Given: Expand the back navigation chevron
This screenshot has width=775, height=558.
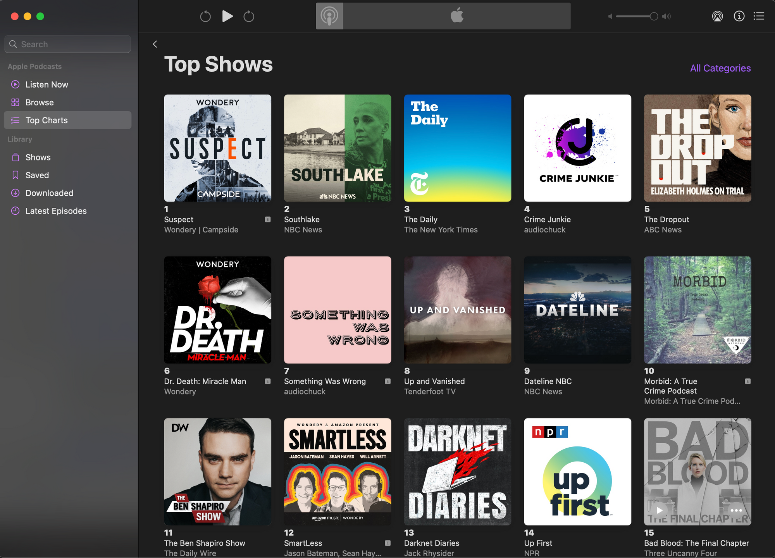Looking at the screenshot, I should click(x=155, y=44).
